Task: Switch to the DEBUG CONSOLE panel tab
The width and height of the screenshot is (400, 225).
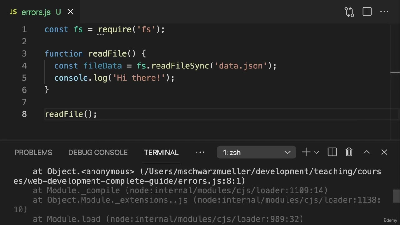Action: (x=98, y=152)
